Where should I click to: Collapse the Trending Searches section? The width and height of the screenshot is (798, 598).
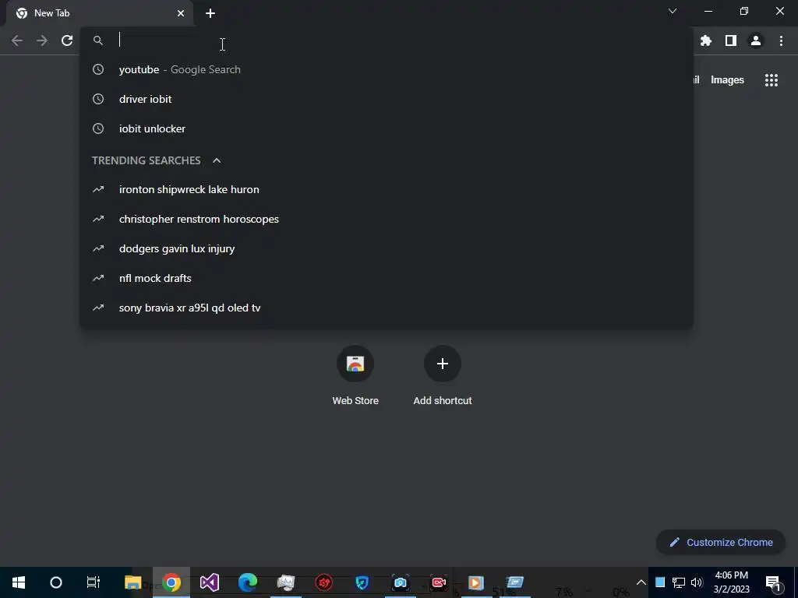(x=217, y=160)
